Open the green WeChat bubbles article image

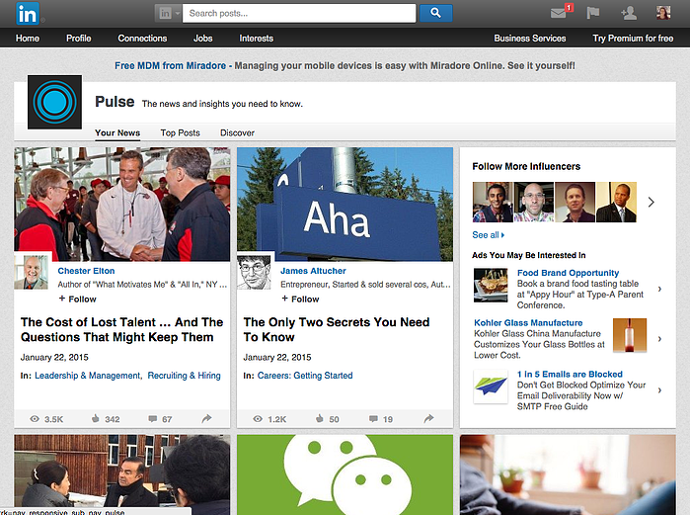click(x=345, y=474)
